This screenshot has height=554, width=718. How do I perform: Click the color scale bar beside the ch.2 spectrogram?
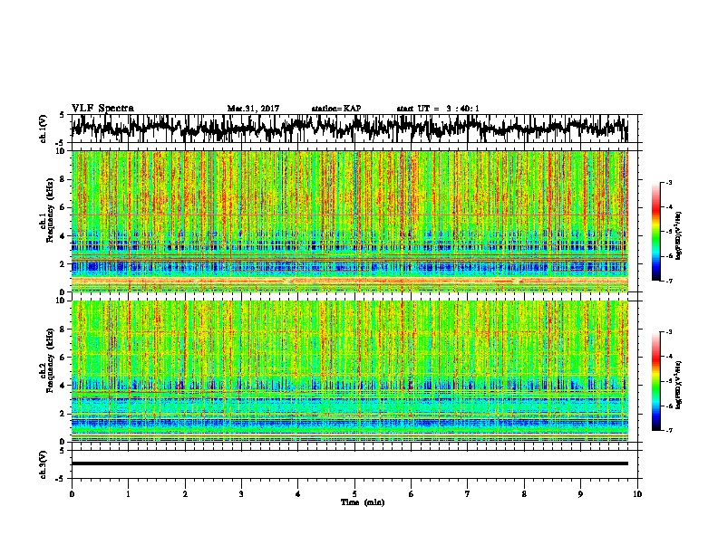click(x=655, y=381)
